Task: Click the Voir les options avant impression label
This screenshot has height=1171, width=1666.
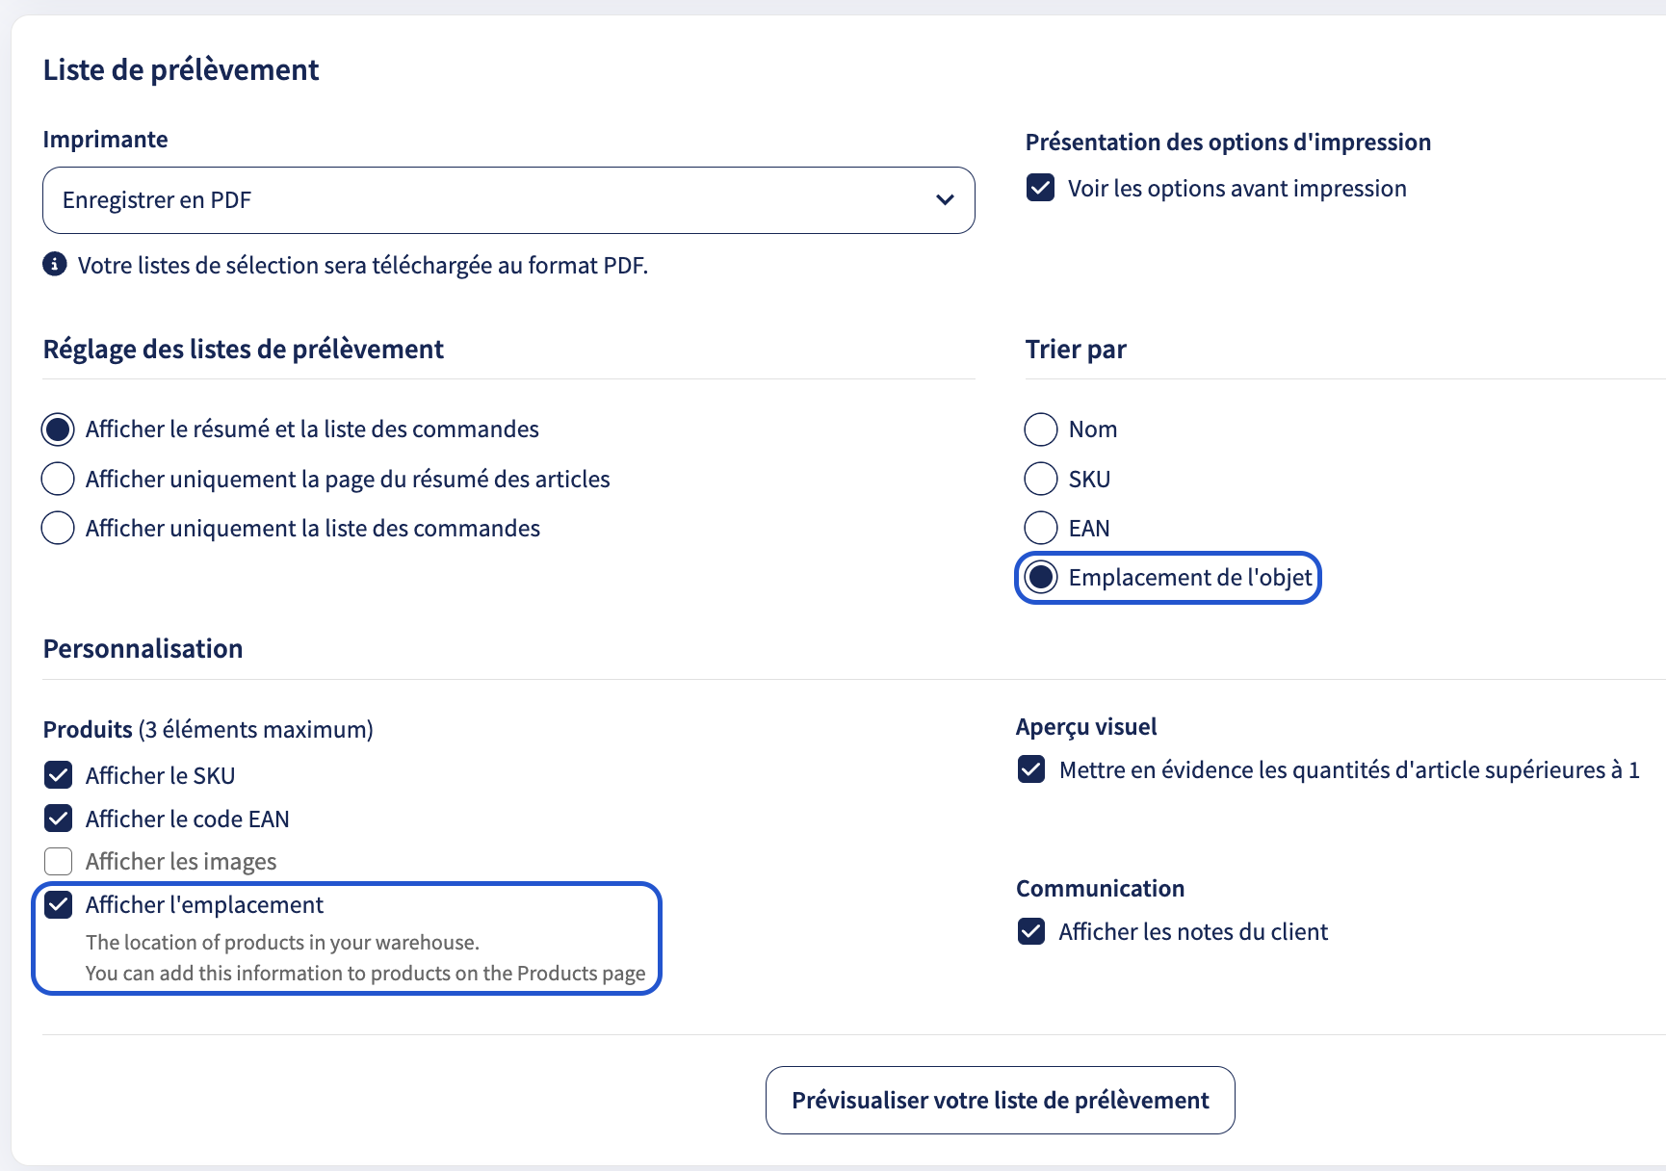Action: pos(1237,188)
